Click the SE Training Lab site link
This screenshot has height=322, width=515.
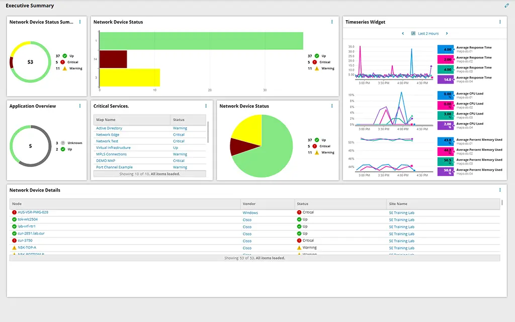coord(402,212)
